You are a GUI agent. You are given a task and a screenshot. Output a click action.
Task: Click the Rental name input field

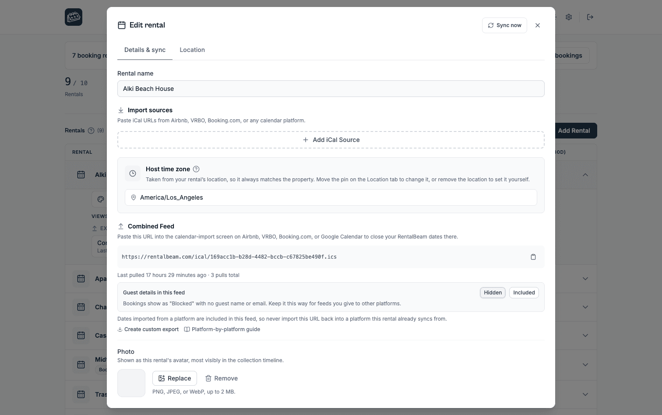331,89
